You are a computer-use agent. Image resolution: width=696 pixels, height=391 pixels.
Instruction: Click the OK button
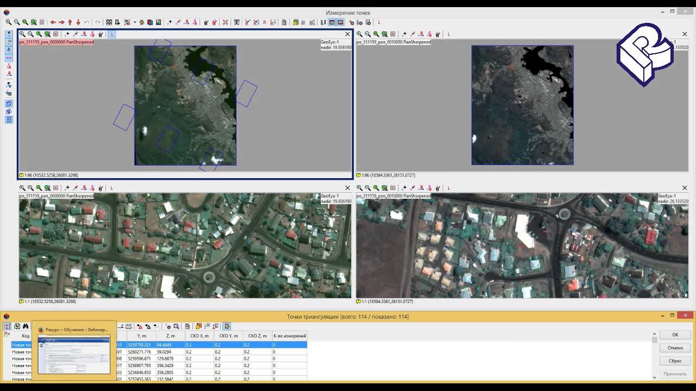point(675,335)
